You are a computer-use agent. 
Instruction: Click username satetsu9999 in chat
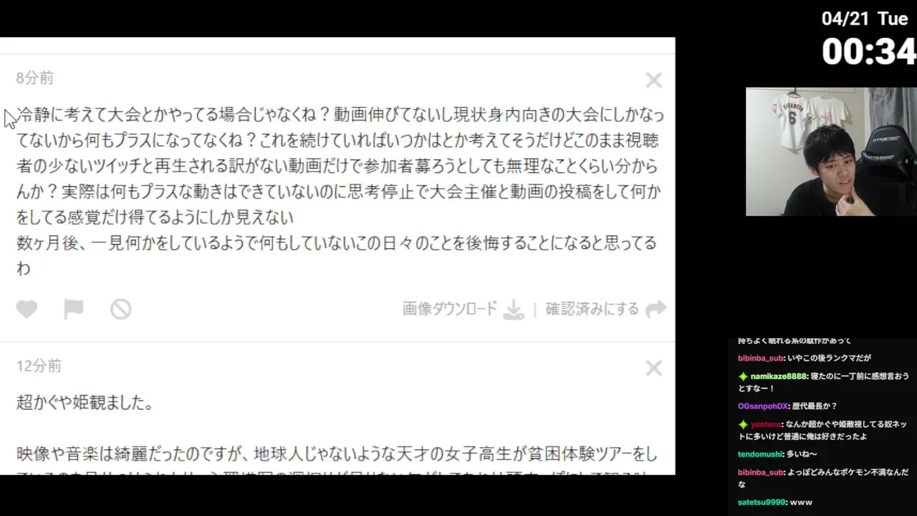761,502
